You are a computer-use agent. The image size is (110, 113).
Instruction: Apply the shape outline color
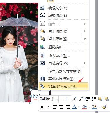coord(94,107)
